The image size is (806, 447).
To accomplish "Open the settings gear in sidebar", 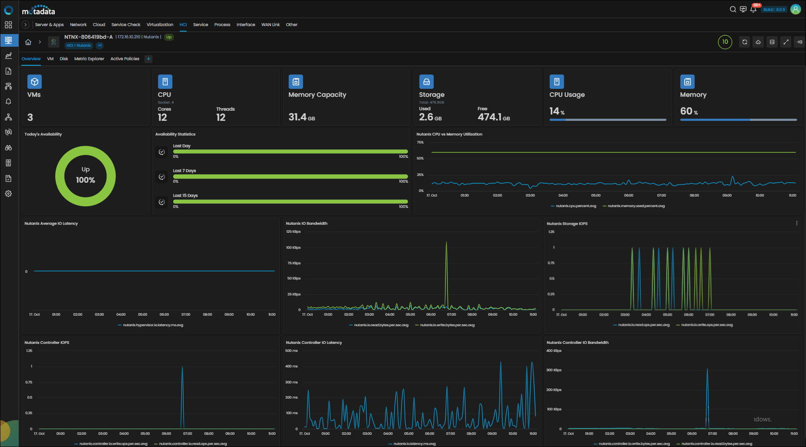I will pyautogui.click(x=8, y=194).
